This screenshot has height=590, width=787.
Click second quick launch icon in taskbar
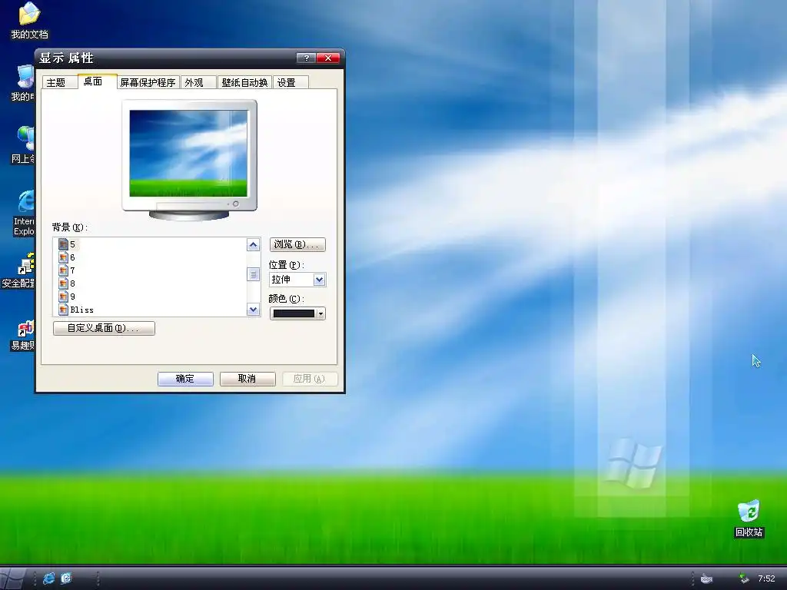pos(66,578)
